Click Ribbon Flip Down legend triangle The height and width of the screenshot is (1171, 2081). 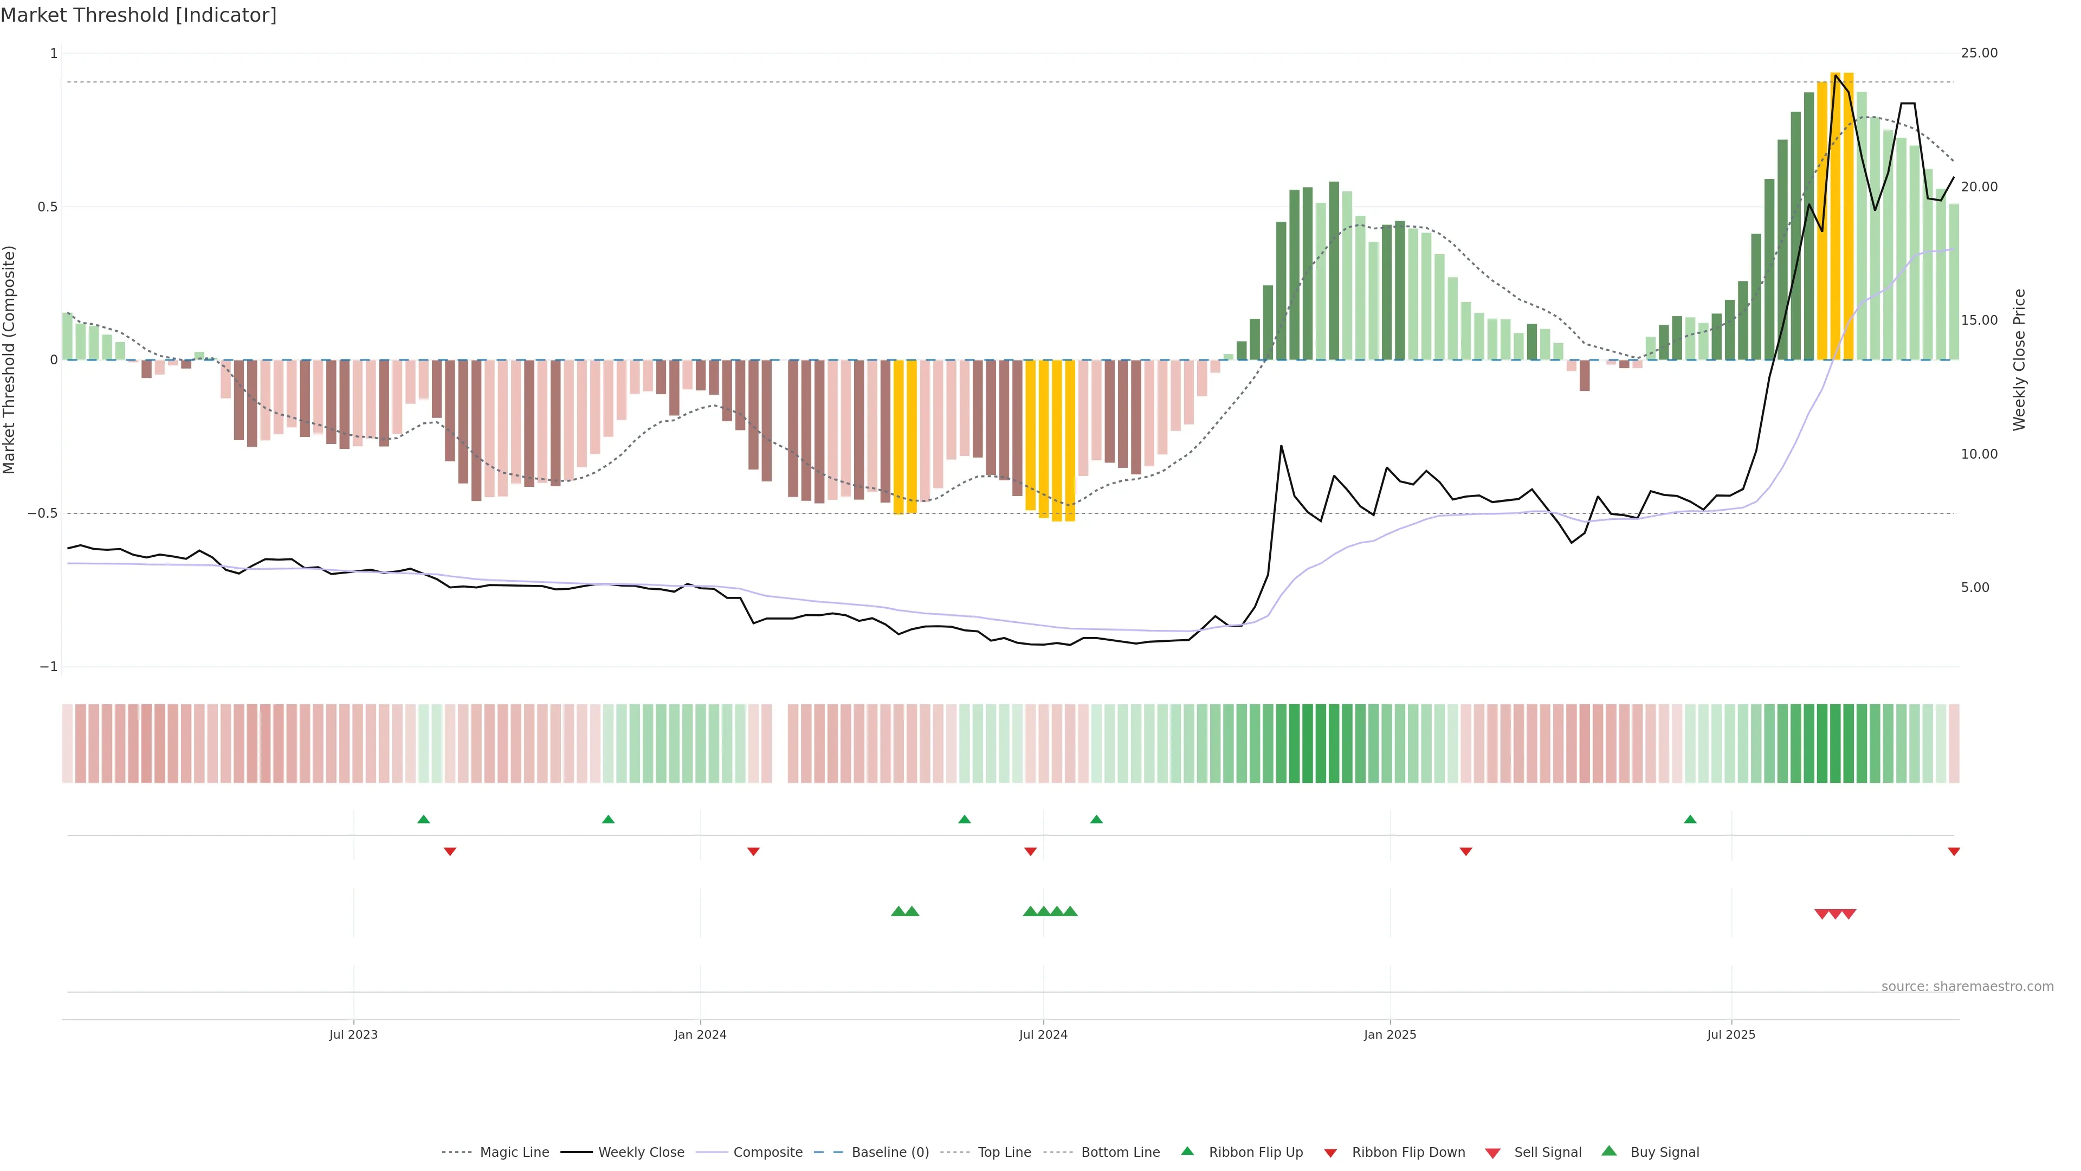[1330, 1153]
